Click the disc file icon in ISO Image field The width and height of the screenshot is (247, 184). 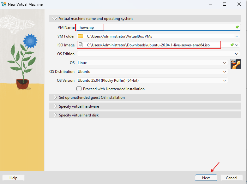(81, 45)
